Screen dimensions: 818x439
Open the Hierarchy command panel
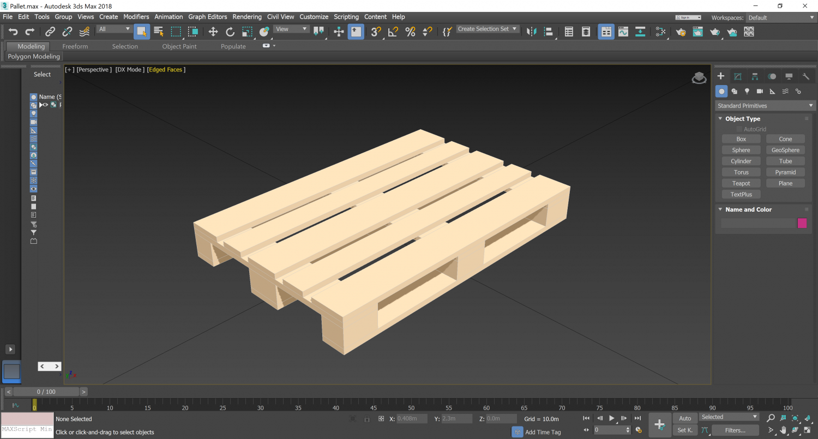tap(755, 76)
